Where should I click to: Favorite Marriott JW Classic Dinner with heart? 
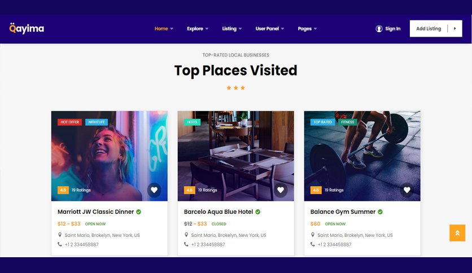click(x=154, y=190)
